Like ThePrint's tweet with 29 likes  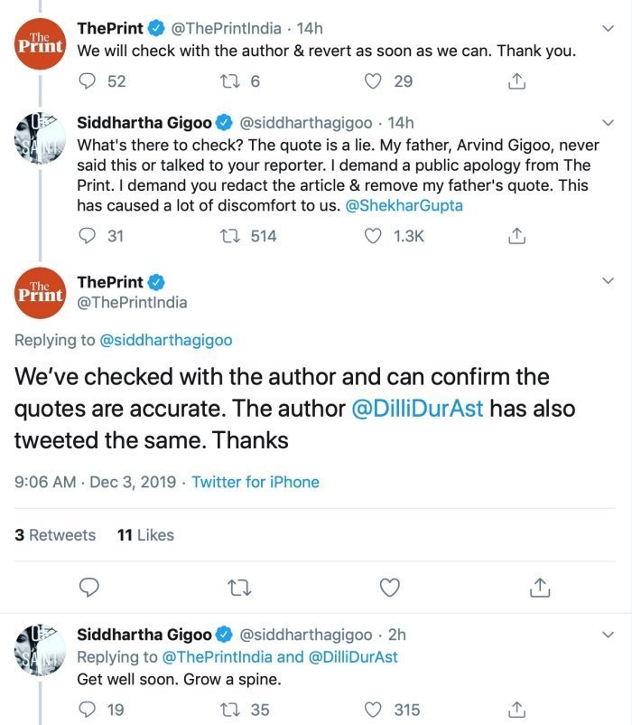374,81
